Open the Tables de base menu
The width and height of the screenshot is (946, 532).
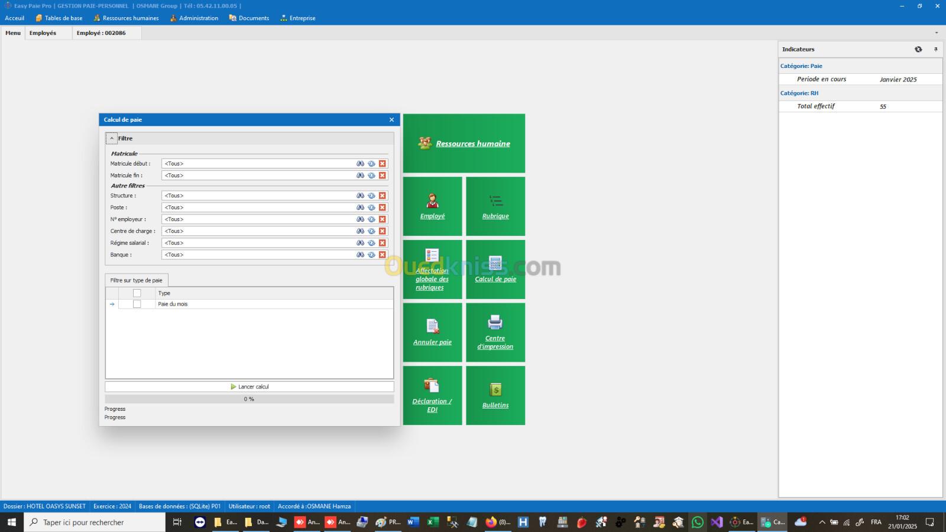tap(59, 18)
